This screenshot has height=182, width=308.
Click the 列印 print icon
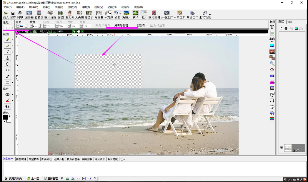20,15
